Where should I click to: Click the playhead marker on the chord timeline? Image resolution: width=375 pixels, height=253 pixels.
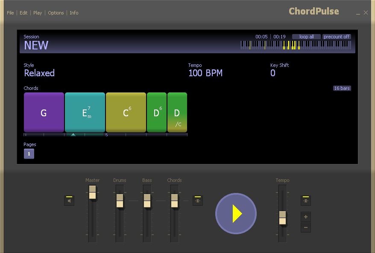(73, 135)
